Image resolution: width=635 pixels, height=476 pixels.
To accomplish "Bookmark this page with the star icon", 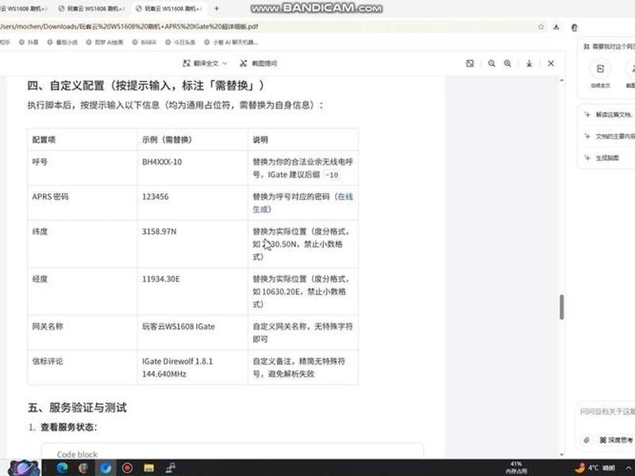I will click(541, 27).
